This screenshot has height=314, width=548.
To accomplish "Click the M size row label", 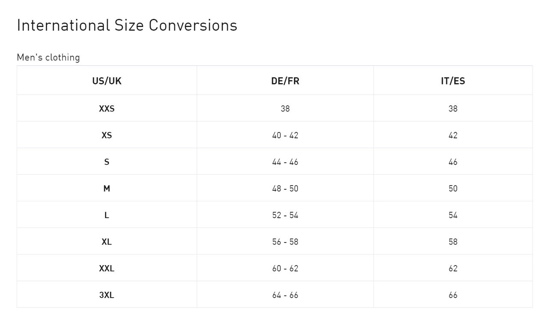I will [107, 188].
